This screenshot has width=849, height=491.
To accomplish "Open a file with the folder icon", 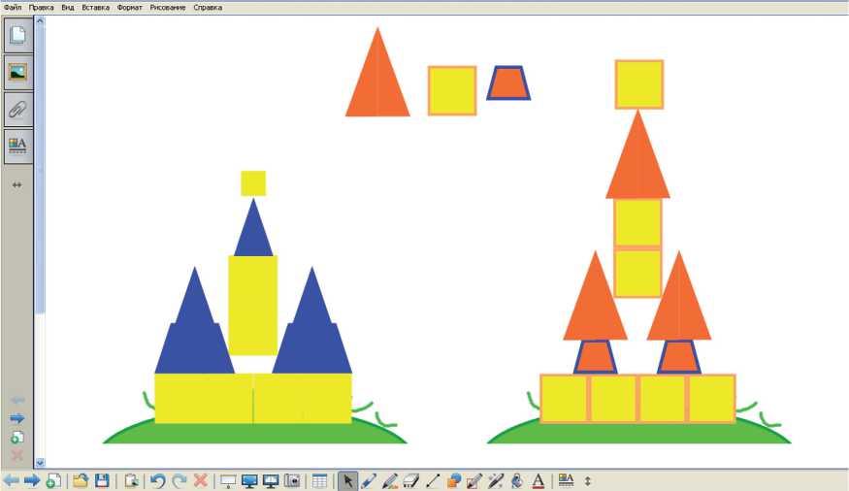I will 81,480.
